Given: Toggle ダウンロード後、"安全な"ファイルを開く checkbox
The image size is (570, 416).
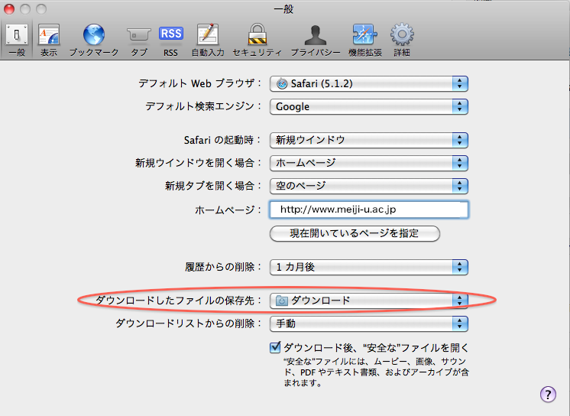Looking at the screenshot, I should click(276, 348).
